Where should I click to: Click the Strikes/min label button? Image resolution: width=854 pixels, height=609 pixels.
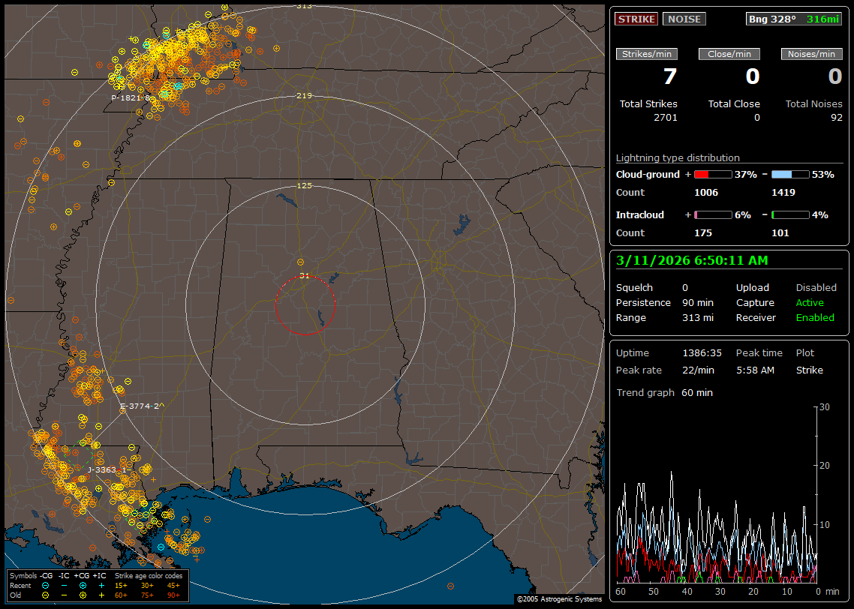pos(647,54)
